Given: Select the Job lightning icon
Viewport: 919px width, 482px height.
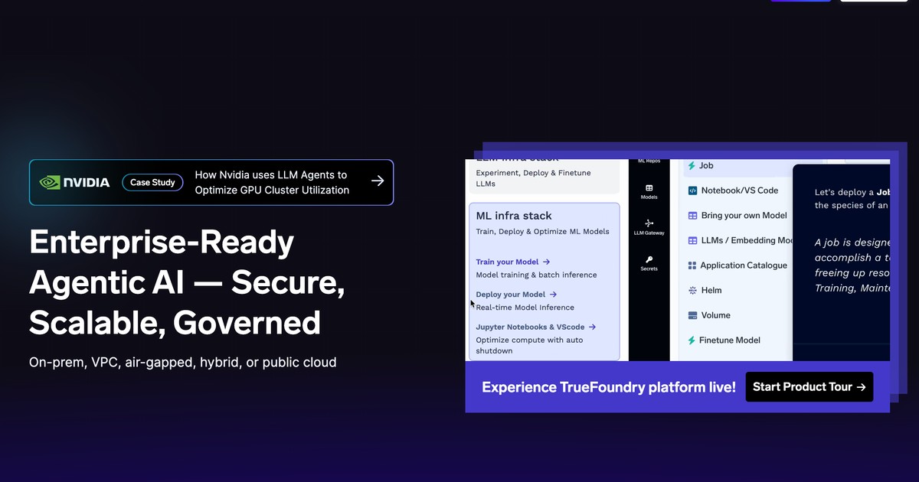Looking at the screenshot, I should point(692,165).
